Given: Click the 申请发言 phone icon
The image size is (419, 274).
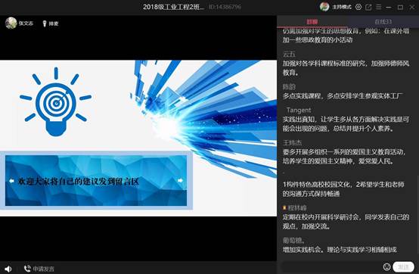Looking at the screenshot, I should tap(27, 269).
